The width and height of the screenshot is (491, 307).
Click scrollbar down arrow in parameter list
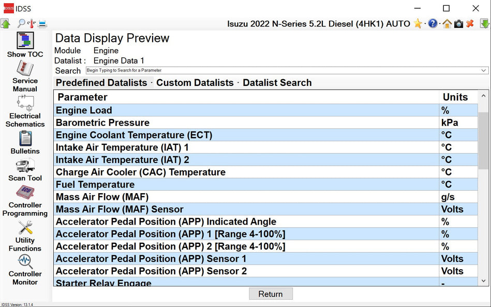484,281
